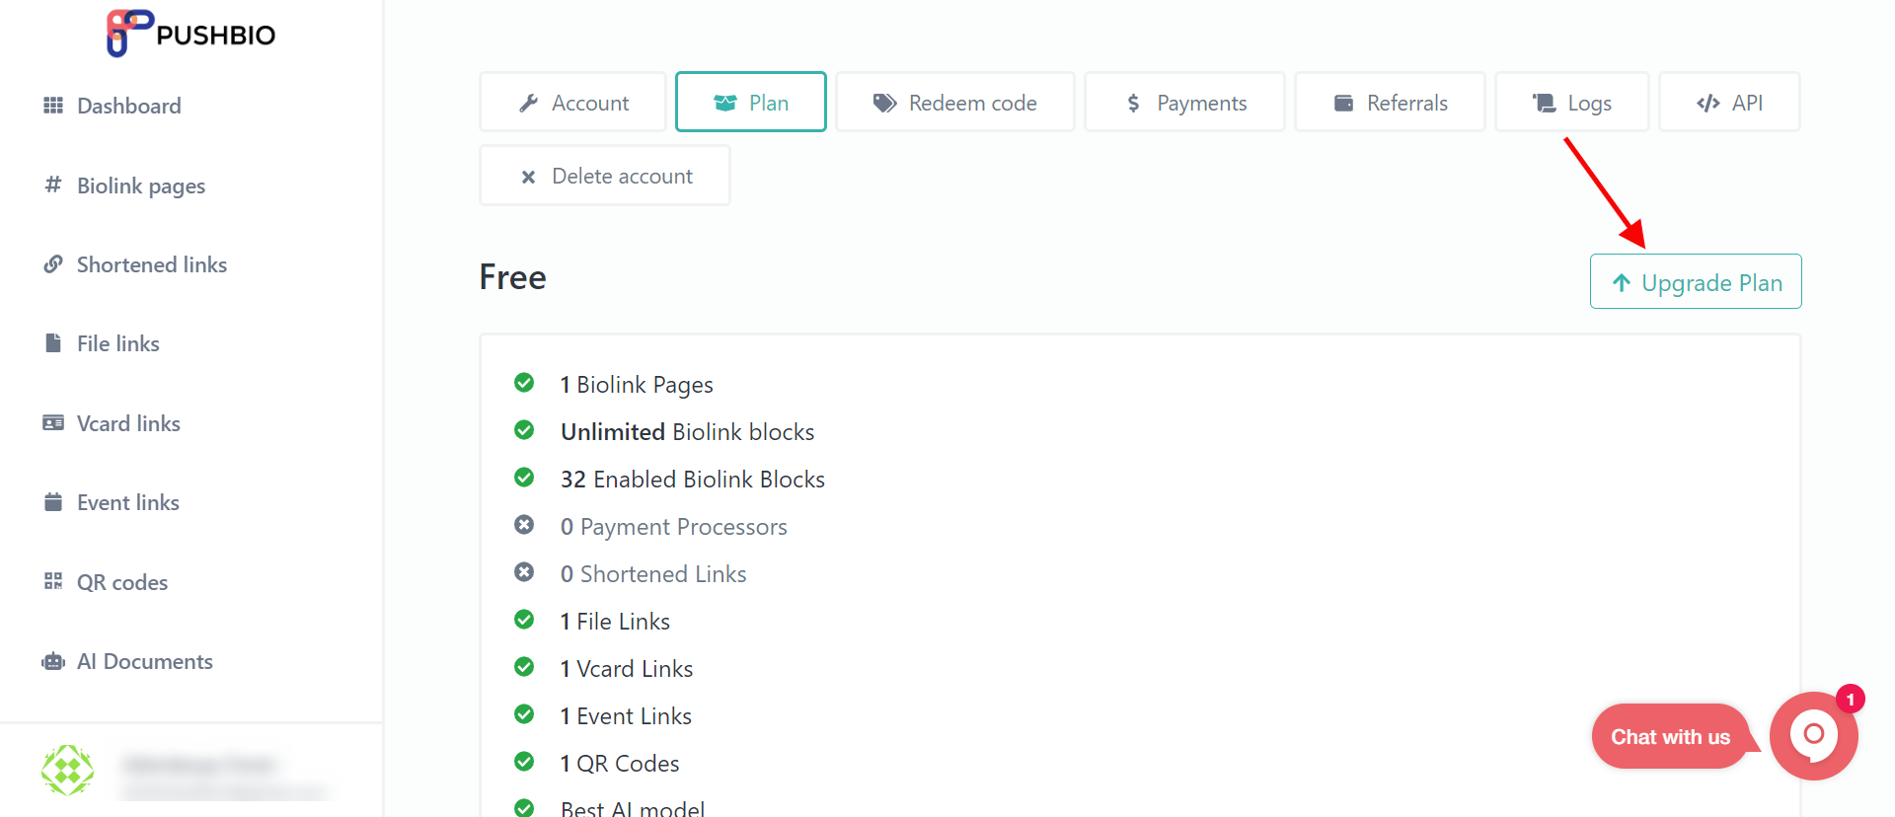Screen dimensions: 1895x817
Task: Click the Dashboard grid icon
Action: pos(53,106)
